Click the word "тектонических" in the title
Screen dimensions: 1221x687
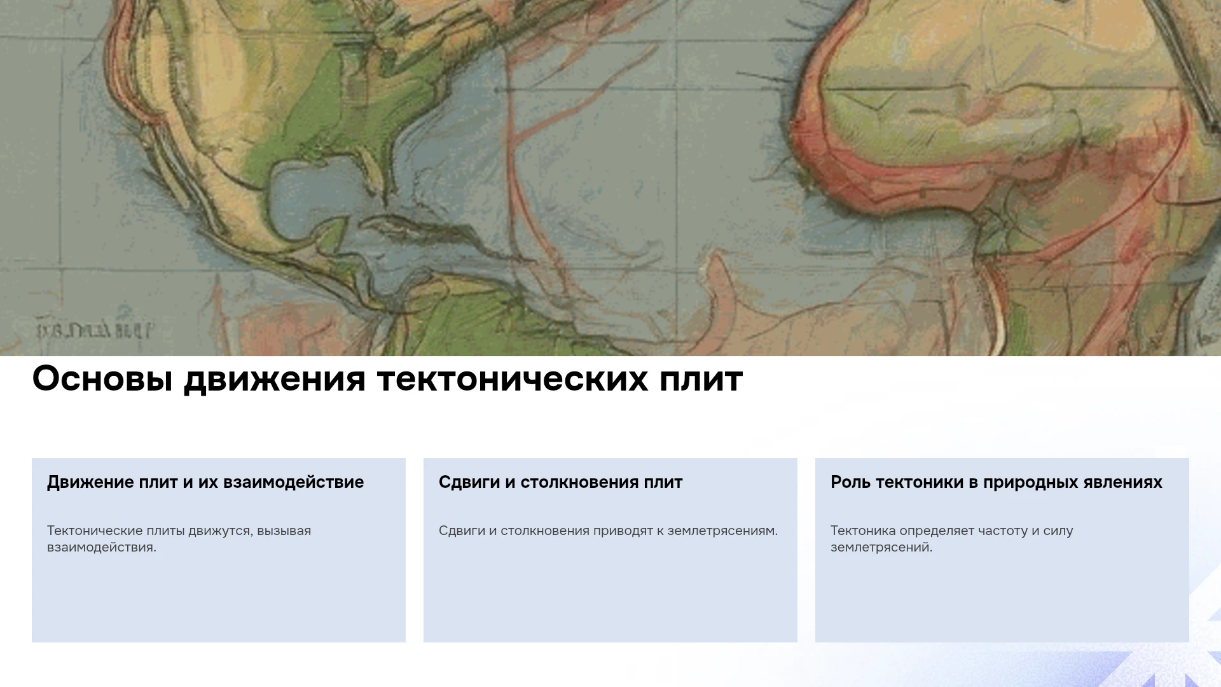pos(513,379)
